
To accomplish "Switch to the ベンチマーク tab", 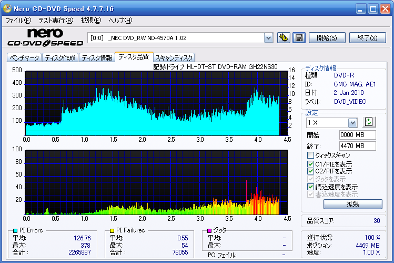I will [24, 58].
